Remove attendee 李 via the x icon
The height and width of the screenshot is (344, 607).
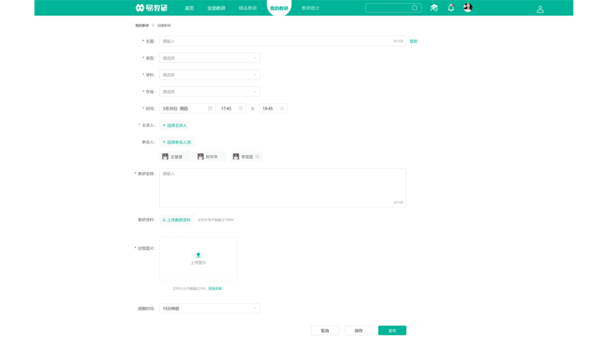[258, 156]
